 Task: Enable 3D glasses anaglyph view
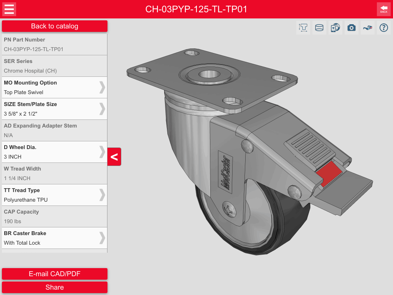pos(367,27)
